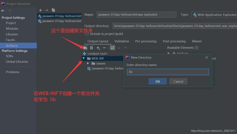Remove element from output layout
The width and height of the screenshot is (237, 134).
point(104,48)
